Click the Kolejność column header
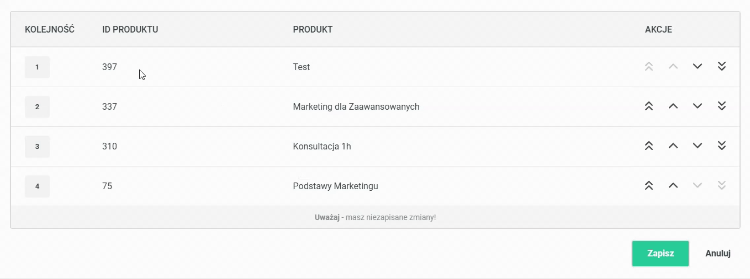 click(50, 29)
